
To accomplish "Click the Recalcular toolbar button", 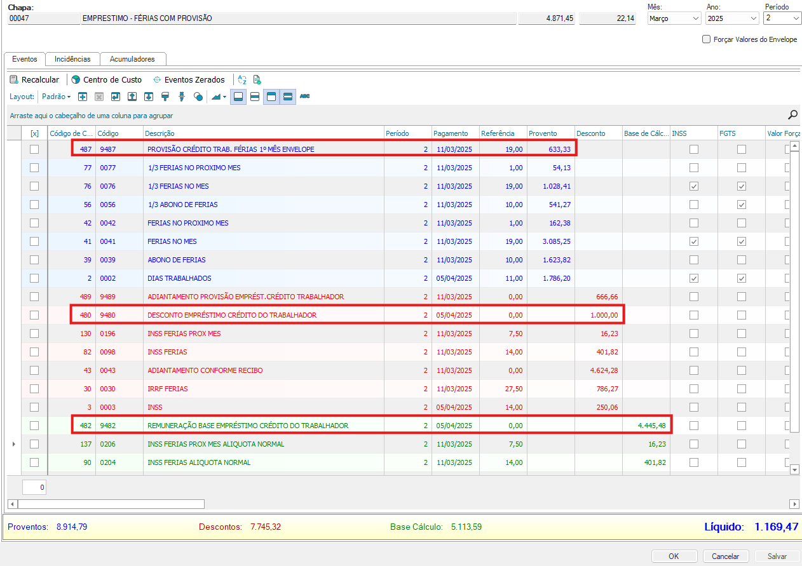I will point(34,80).
